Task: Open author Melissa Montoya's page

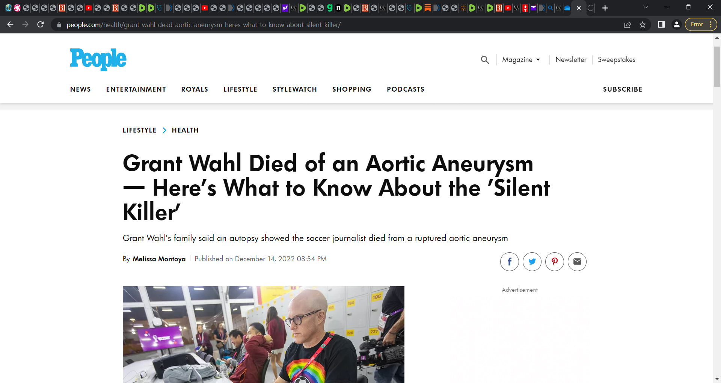Action: [159, 259]
